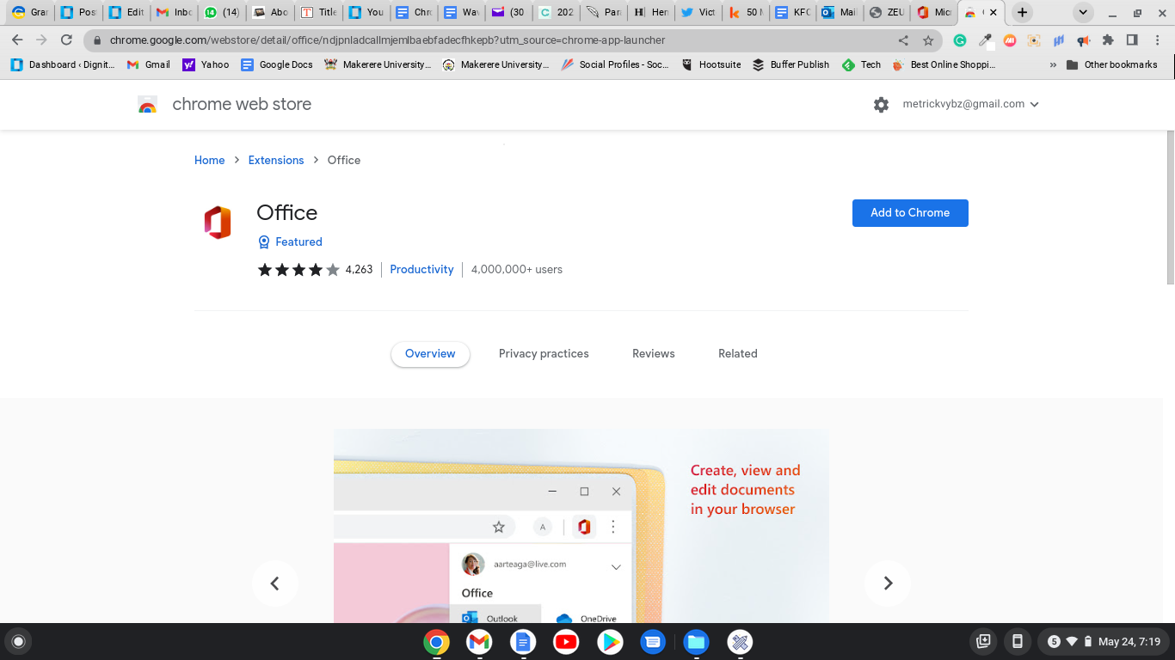
Task: Open the Hootsuite bookmark
Action: (711, 64)
